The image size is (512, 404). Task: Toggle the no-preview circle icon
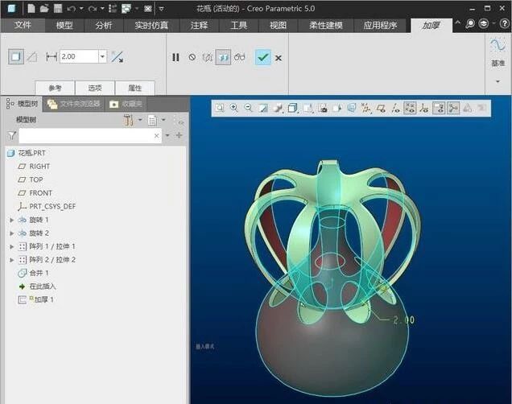[x=192, y=57]
